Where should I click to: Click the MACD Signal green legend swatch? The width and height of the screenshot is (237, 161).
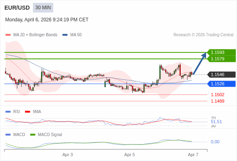tap(33, 135)
